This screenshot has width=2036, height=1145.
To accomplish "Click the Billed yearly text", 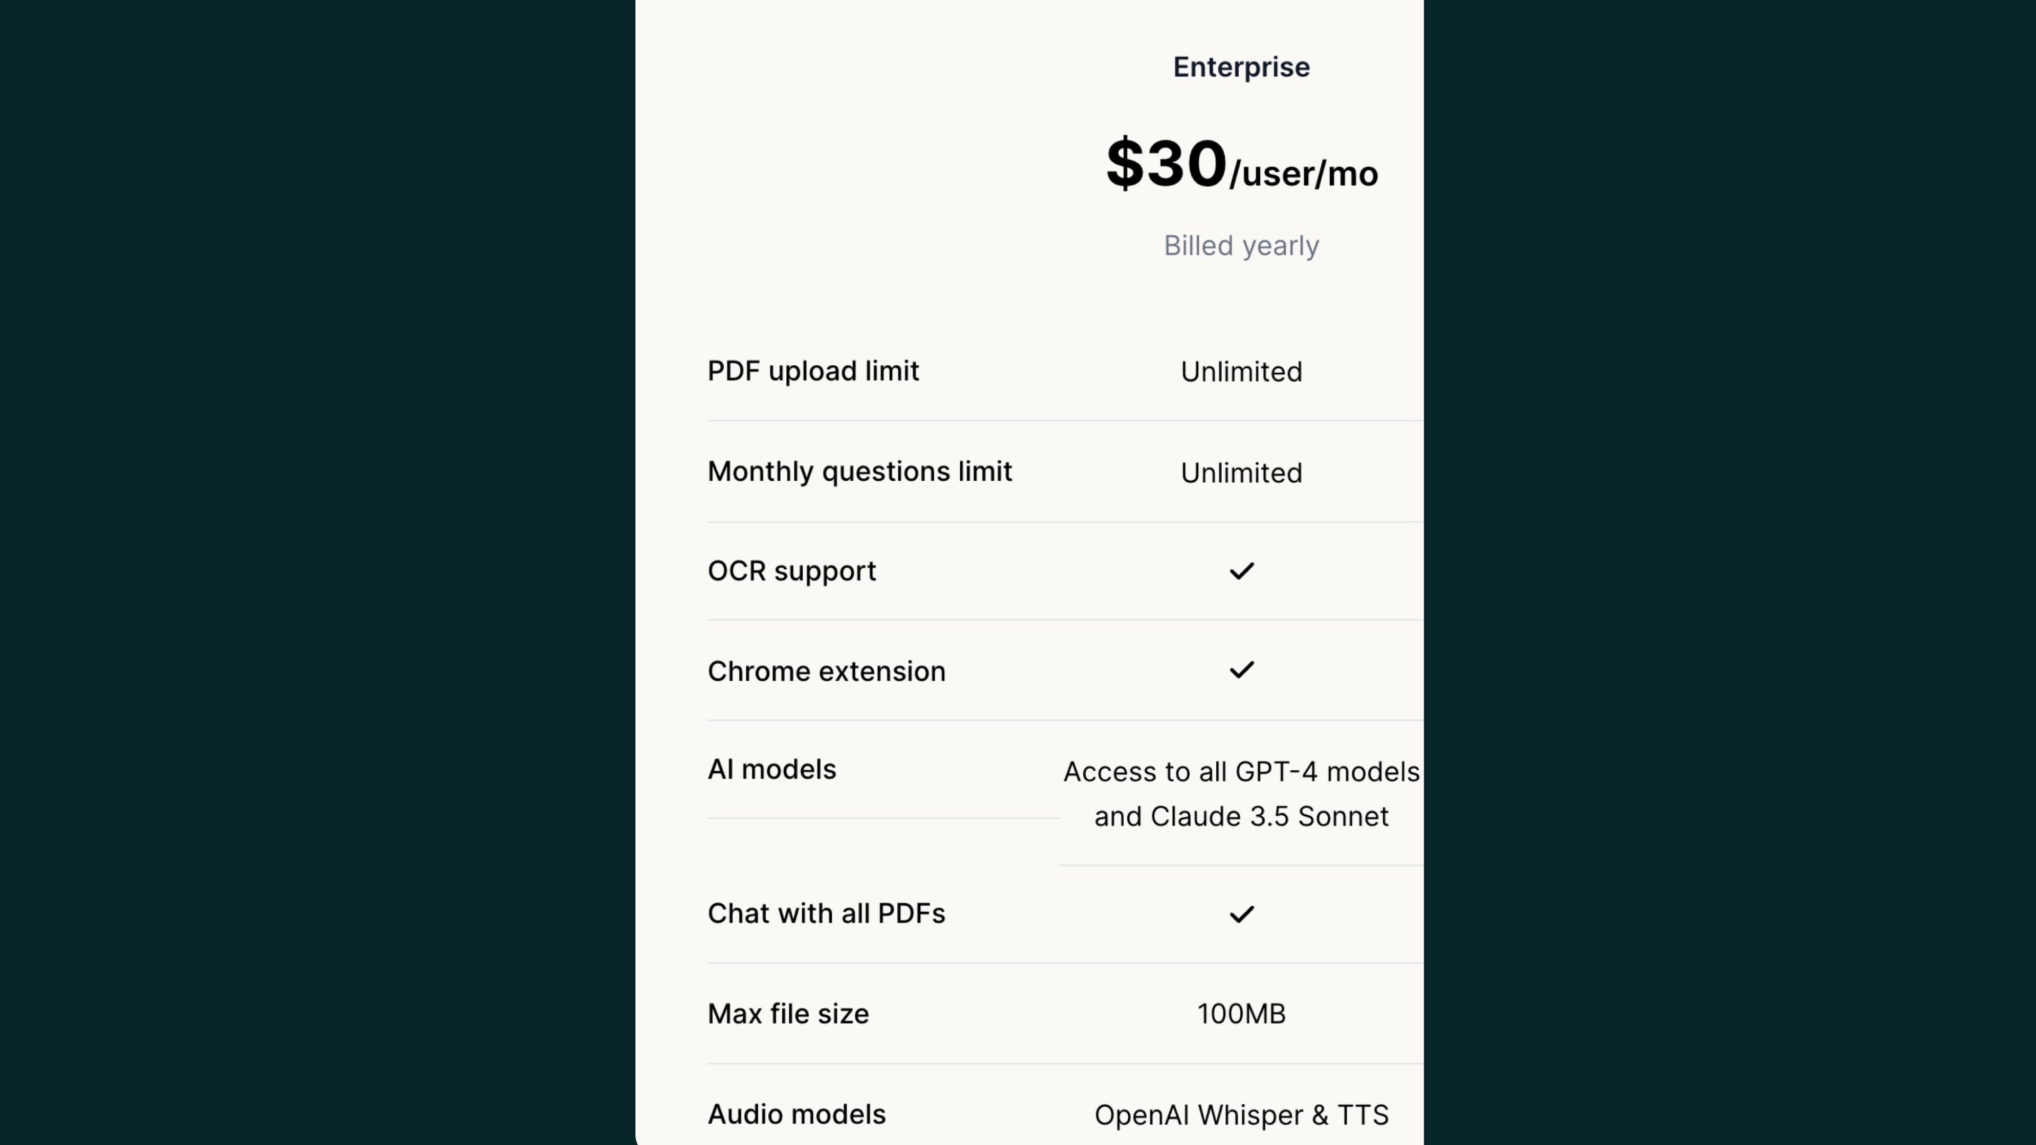I will 1241,246.
